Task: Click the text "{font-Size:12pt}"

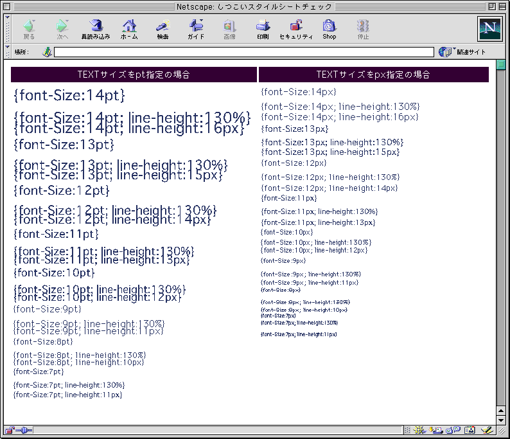Action: (x=62, y=190)
